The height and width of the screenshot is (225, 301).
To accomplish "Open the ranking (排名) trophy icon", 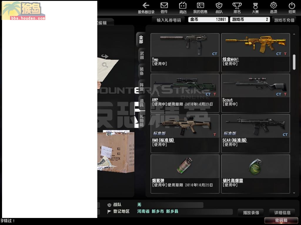I will click(237, 8).
